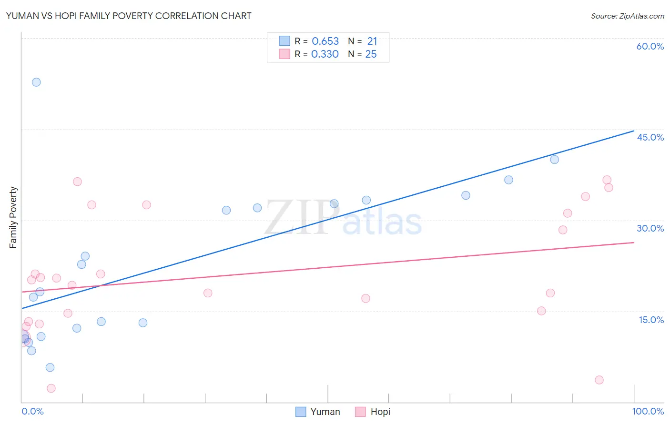The width and height of the screenshot is (670, 425).
Task: Click the 15.0% y-axis label
Action: tap(651, 320)
